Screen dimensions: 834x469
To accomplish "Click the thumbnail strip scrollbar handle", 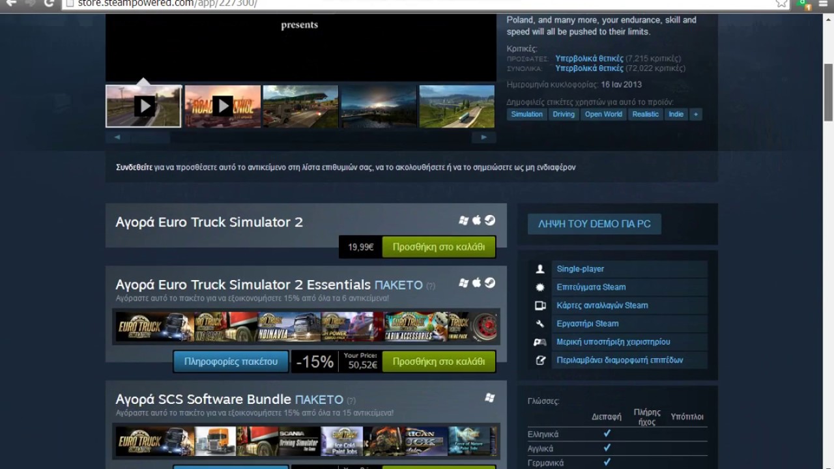I will (150, 137).
